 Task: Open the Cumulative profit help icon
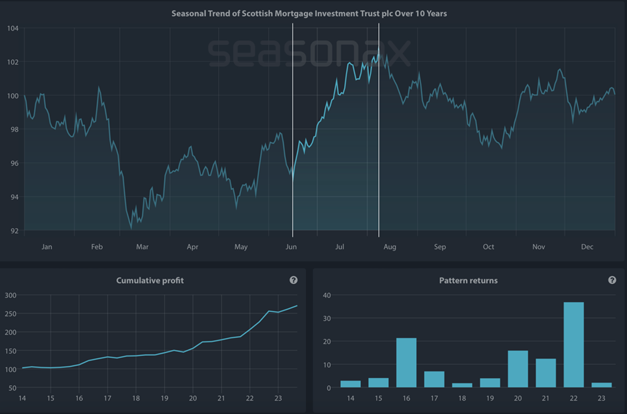293,280
